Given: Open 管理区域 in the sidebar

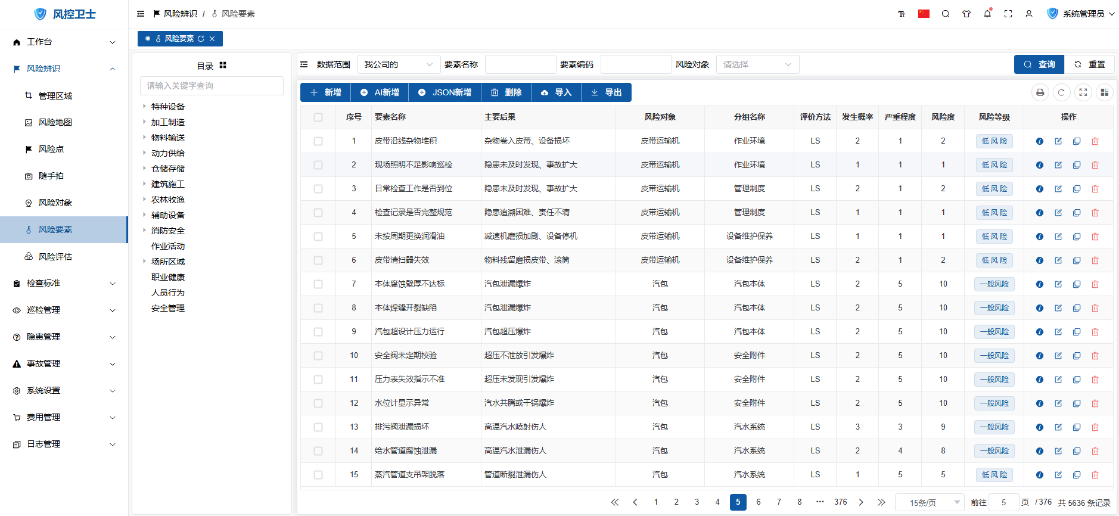Looking at the screenshot, I should point(55,96).
